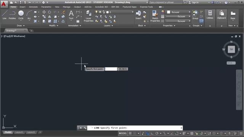The height and width of the screenshot is (137, 244).
Task: Click the Move tool in Modify panel
Action: point(44,12)
